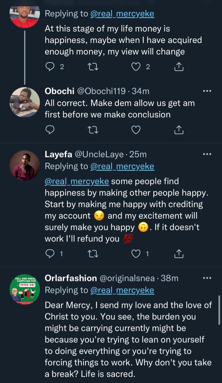Open more options menu for Layefa's tweet
This screenshot has width=222, height=383.
[x=207, y=154]
